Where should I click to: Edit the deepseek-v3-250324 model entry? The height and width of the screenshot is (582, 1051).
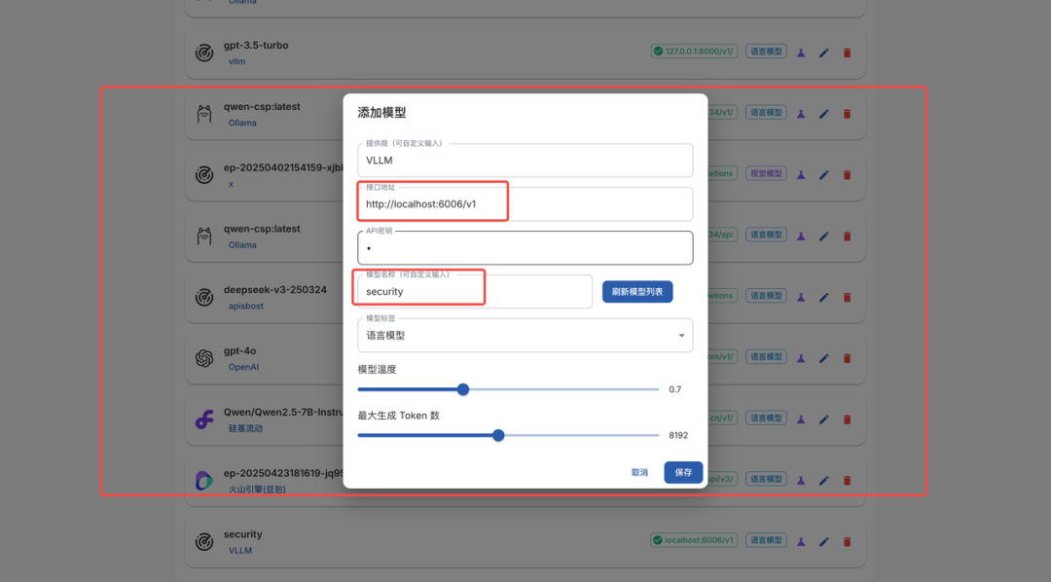824,297
